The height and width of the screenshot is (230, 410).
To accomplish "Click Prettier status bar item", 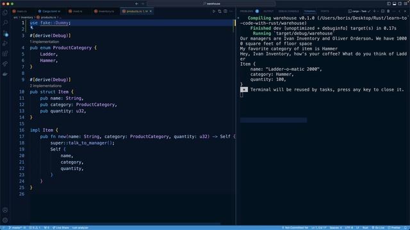I will point(394,227).
